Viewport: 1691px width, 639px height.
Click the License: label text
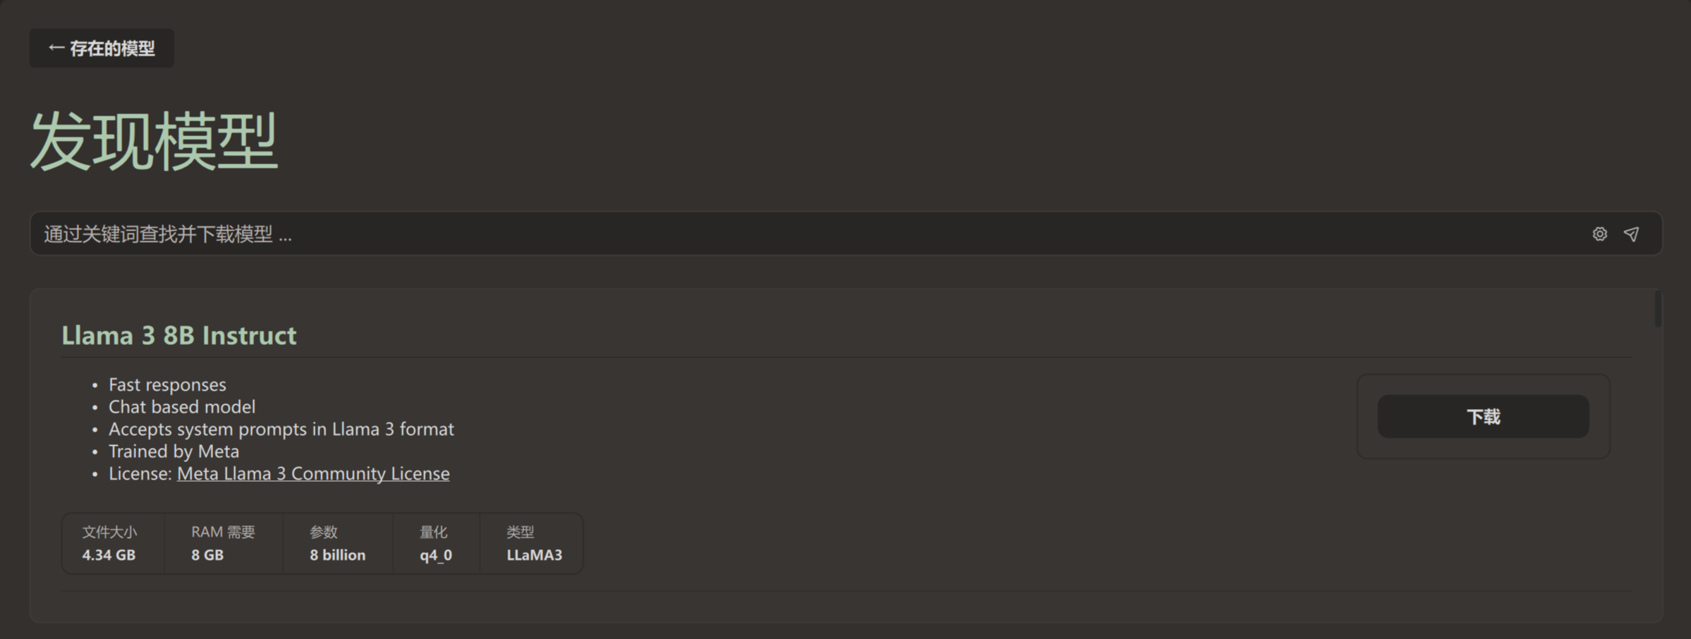pos(140,473)
